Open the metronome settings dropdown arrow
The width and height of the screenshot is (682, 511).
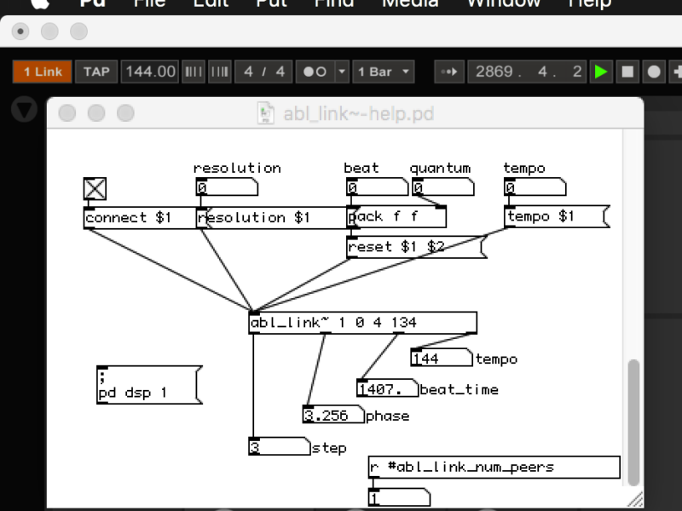click(x=342, y=72)
